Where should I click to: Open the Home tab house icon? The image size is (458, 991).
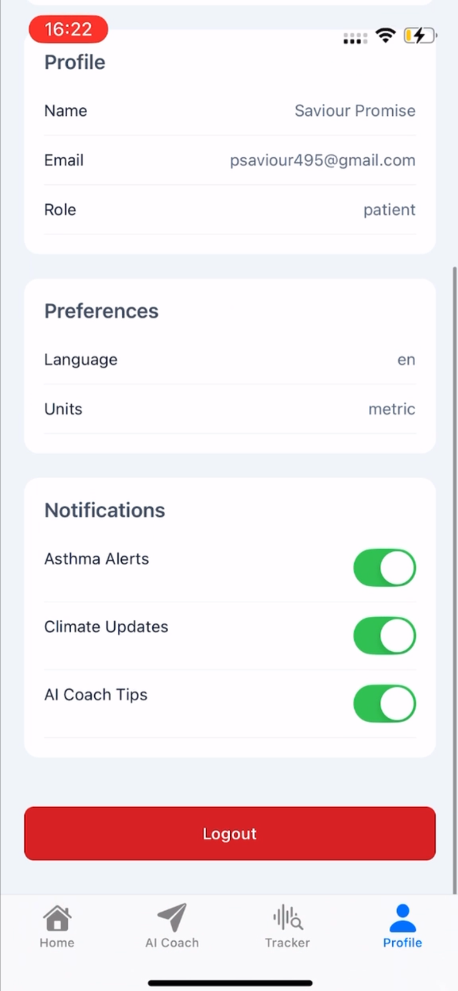(x=57, y=918)
